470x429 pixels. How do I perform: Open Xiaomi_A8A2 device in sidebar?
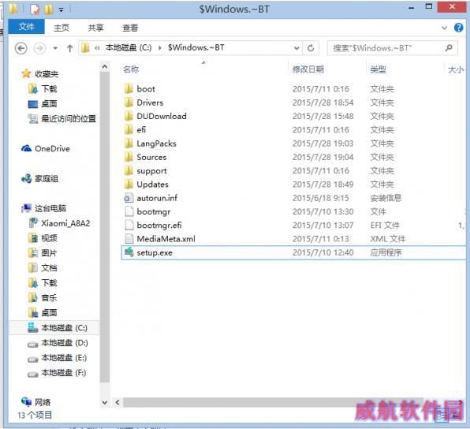click(x=65, y=223)
